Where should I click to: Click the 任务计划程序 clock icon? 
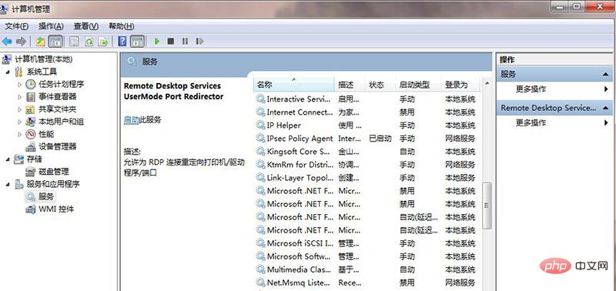tap(31, 84)
